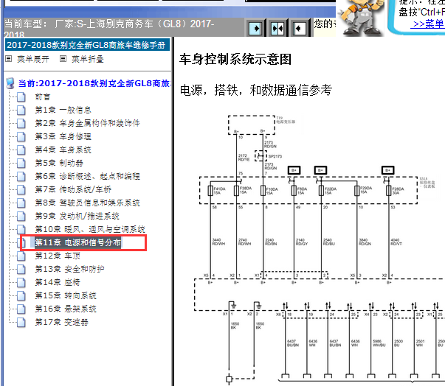Click the page icon beside 第15章

click(21, 296)
